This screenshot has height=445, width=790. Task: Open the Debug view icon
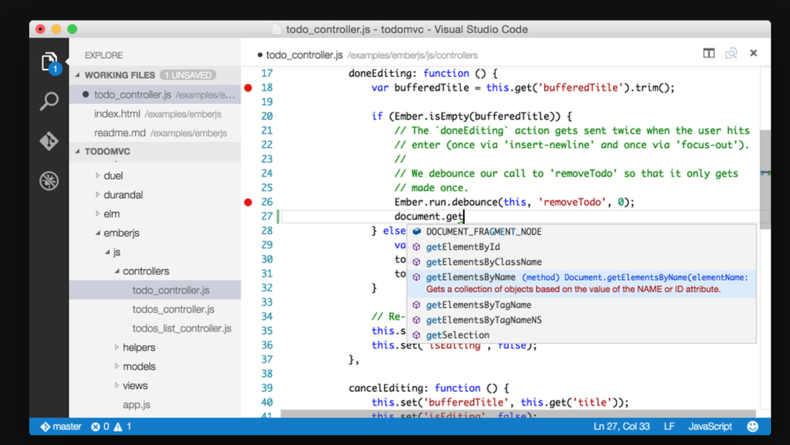[x=49, y=181]
